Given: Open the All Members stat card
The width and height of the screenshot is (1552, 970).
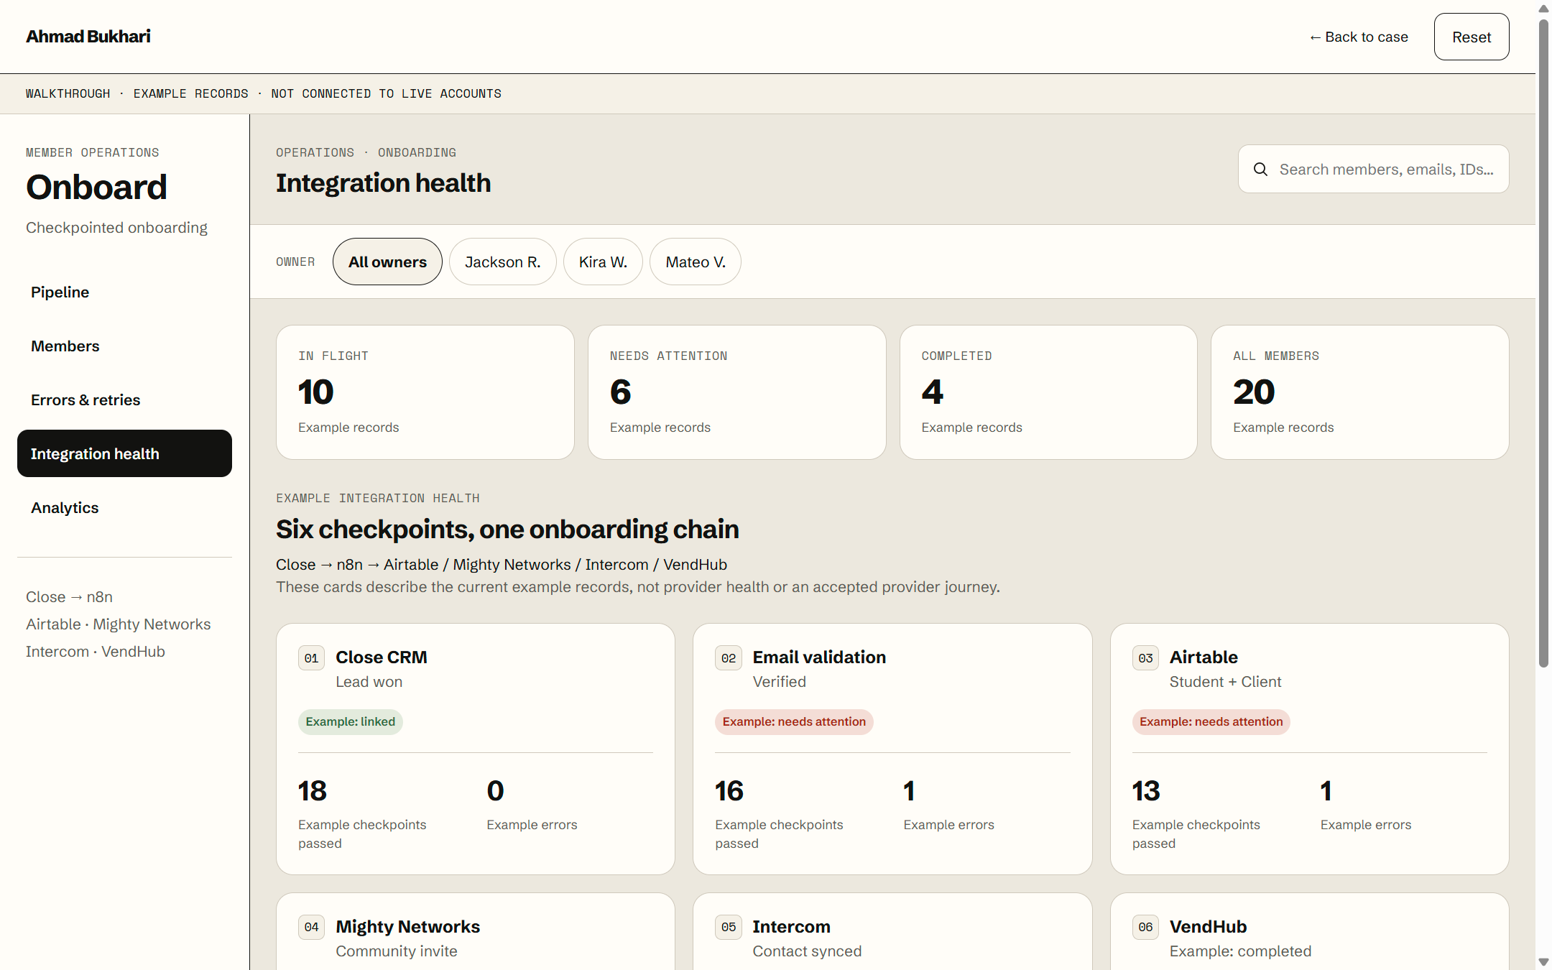Looking at the screenshot, I should pyautogui.click(x=1359, y=392).
